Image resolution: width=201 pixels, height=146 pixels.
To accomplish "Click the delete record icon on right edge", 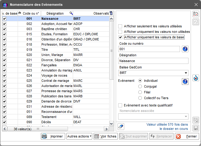I will (x=196, y=120).
